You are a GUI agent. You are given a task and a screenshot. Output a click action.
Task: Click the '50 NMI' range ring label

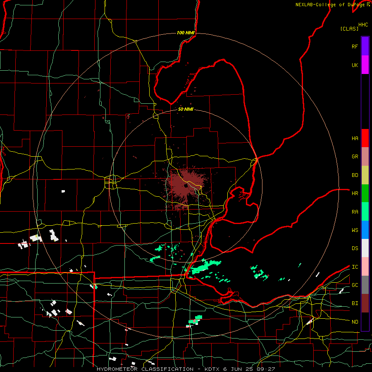click(186, 109)
